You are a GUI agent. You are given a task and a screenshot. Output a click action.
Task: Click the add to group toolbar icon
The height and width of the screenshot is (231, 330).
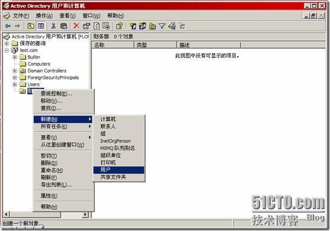pyautogui.click(x=182, y=26)
